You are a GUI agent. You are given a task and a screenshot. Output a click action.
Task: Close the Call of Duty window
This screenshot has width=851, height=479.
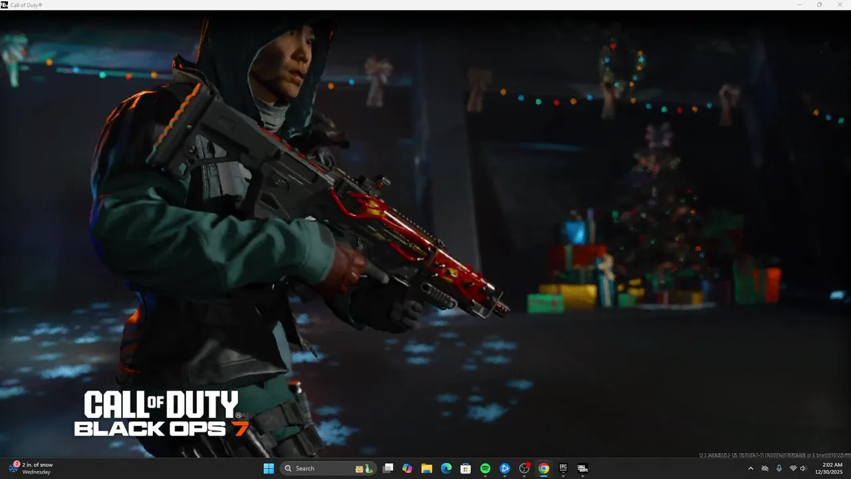[839, 5]
